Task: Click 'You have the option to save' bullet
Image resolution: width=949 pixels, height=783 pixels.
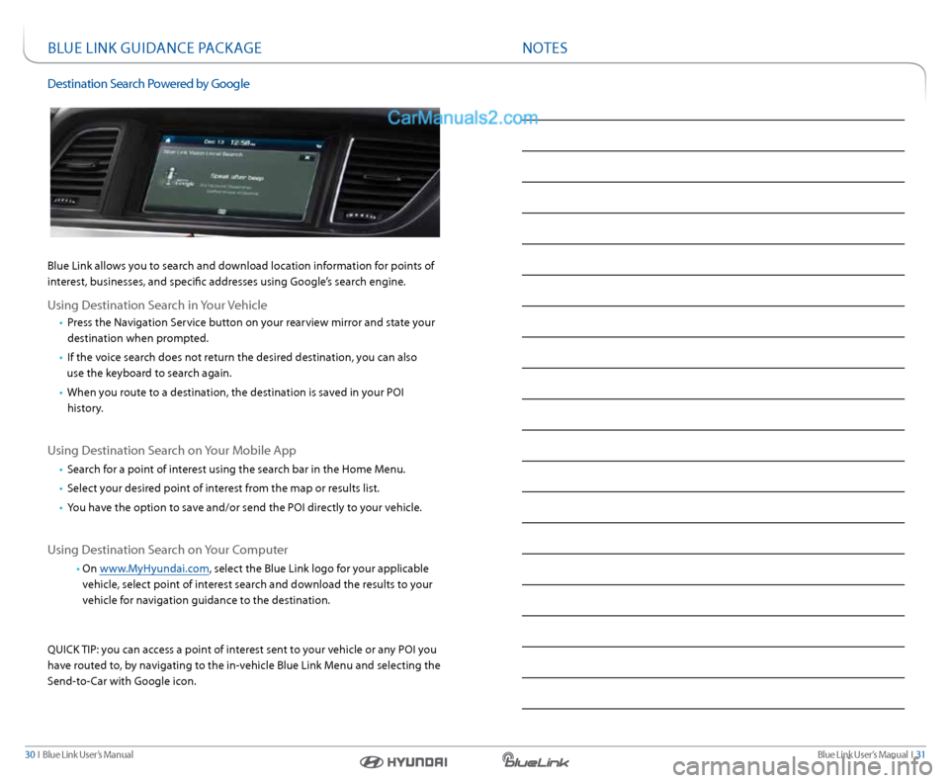Action: click(241, 508)
